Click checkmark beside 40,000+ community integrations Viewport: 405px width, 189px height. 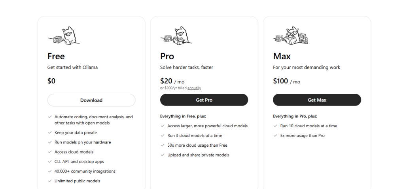tap(50, 171)
